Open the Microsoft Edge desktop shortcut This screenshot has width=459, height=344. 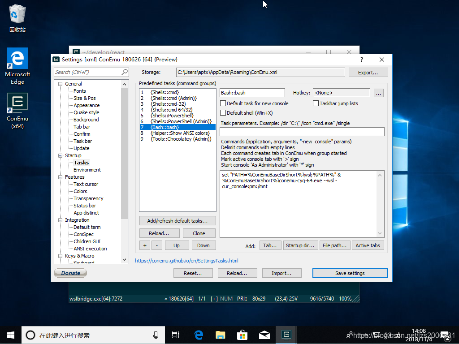[17, 66]
